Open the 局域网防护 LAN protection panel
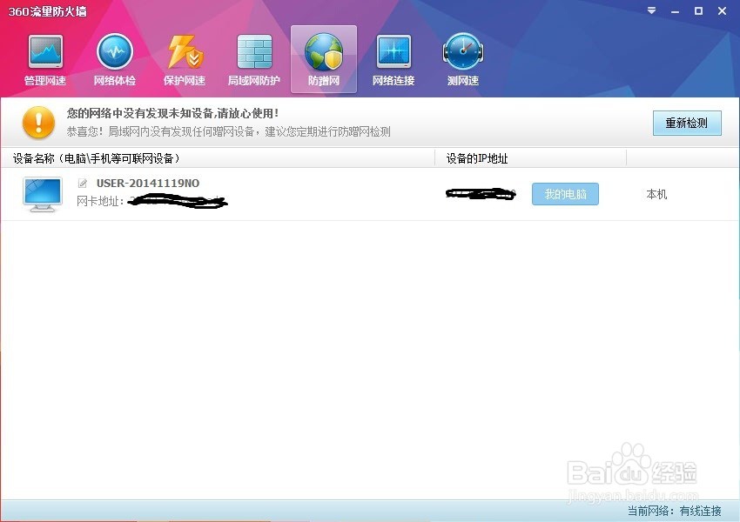 point(253,57)
